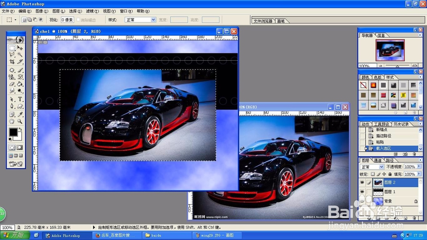The width and height of the screenshot is (427, 240).
Task: Choose the Polygonal Lasso tool
Action: coord(12,55)
